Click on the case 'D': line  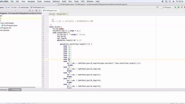67,84
